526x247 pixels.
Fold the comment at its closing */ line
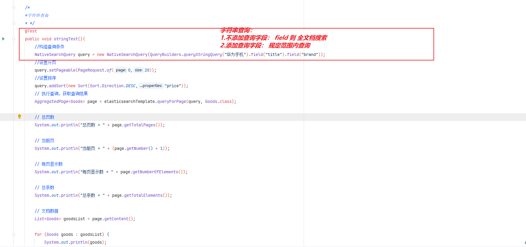(x=14, y=23)
